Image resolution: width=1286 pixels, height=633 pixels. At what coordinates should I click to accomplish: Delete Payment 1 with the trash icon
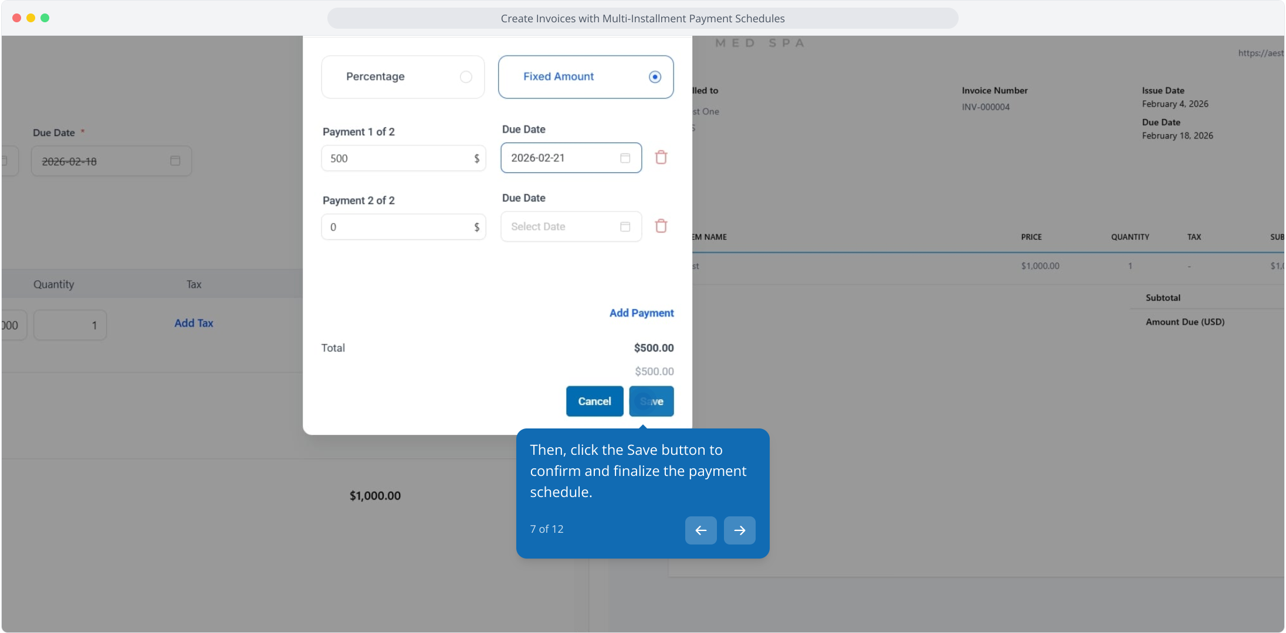pyautogui.click(x=661, y=158)
